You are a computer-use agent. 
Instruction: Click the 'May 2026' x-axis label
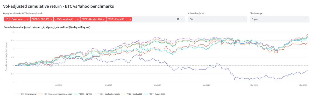[x=303, y=85]
